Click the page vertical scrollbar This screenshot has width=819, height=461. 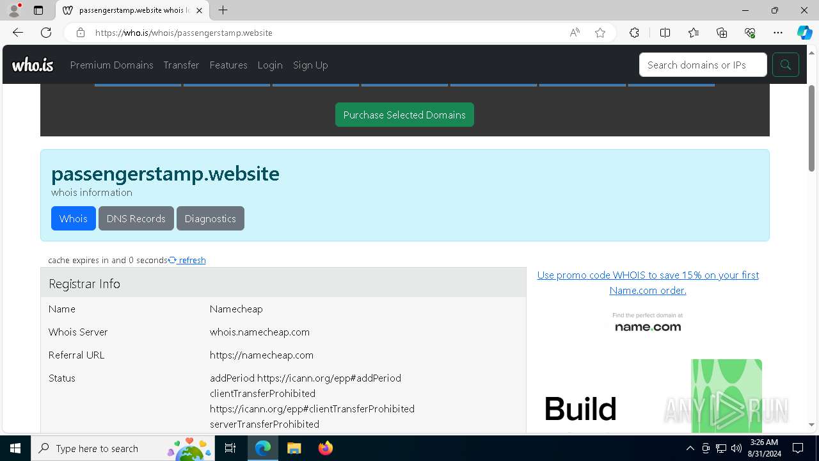tap(812, 128)
